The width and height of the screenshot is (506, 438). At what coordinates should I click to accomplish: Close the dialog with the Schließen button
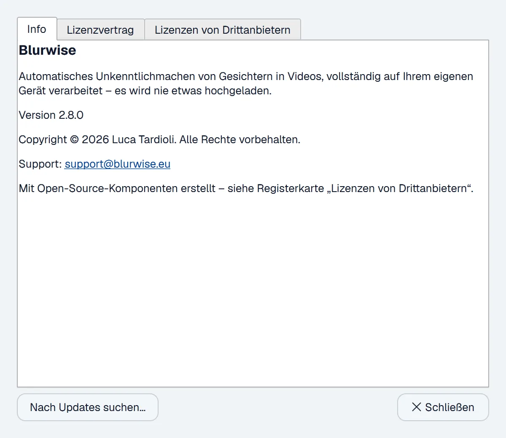pyautogui.click(x=443, y=407)
